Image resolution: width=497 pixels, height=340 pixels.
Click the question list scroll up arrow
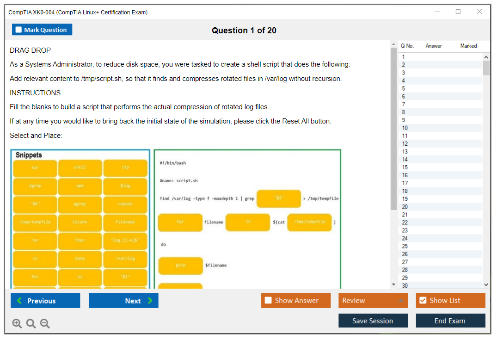pos(485,56)
